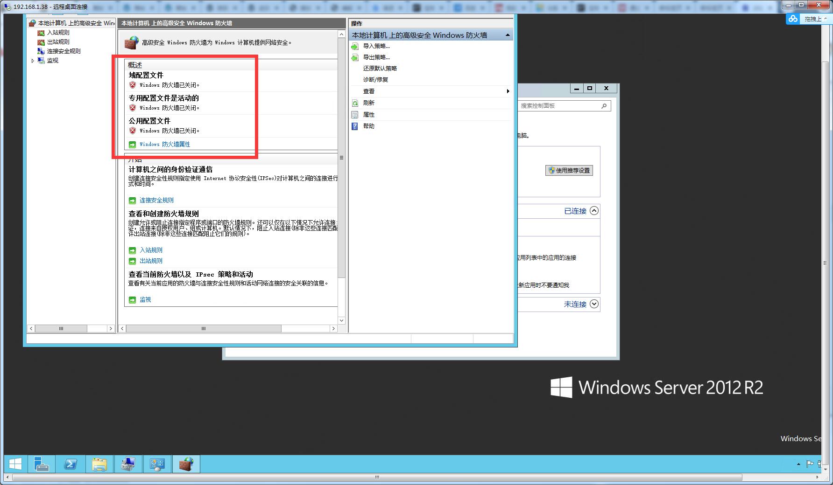Open the 查看 (View) submenu arrow
The height and width of the screenshot is (485, 833).
[x=508, y=91]
